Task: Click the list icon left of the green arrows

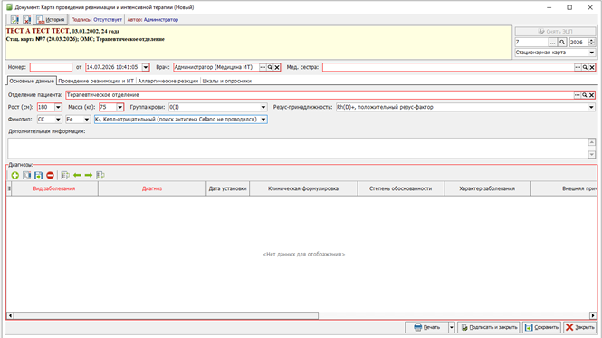Action: coord(65,176)
